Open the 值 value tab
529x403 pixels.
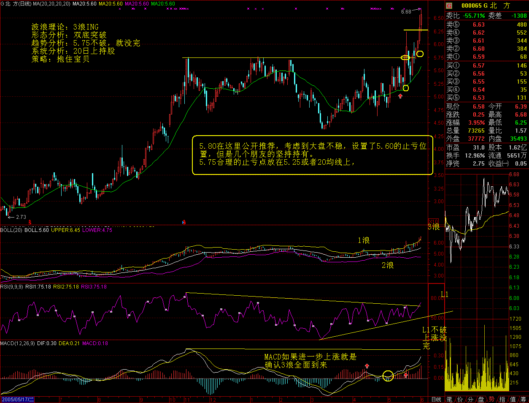point(513,399)
